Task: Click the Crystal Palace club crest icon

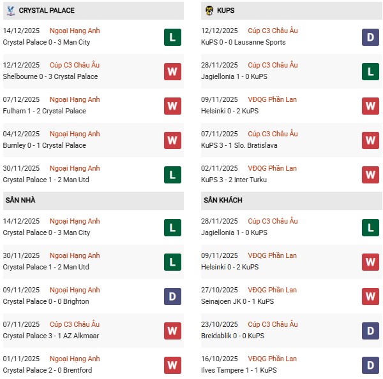Action: tap(10, 10)
